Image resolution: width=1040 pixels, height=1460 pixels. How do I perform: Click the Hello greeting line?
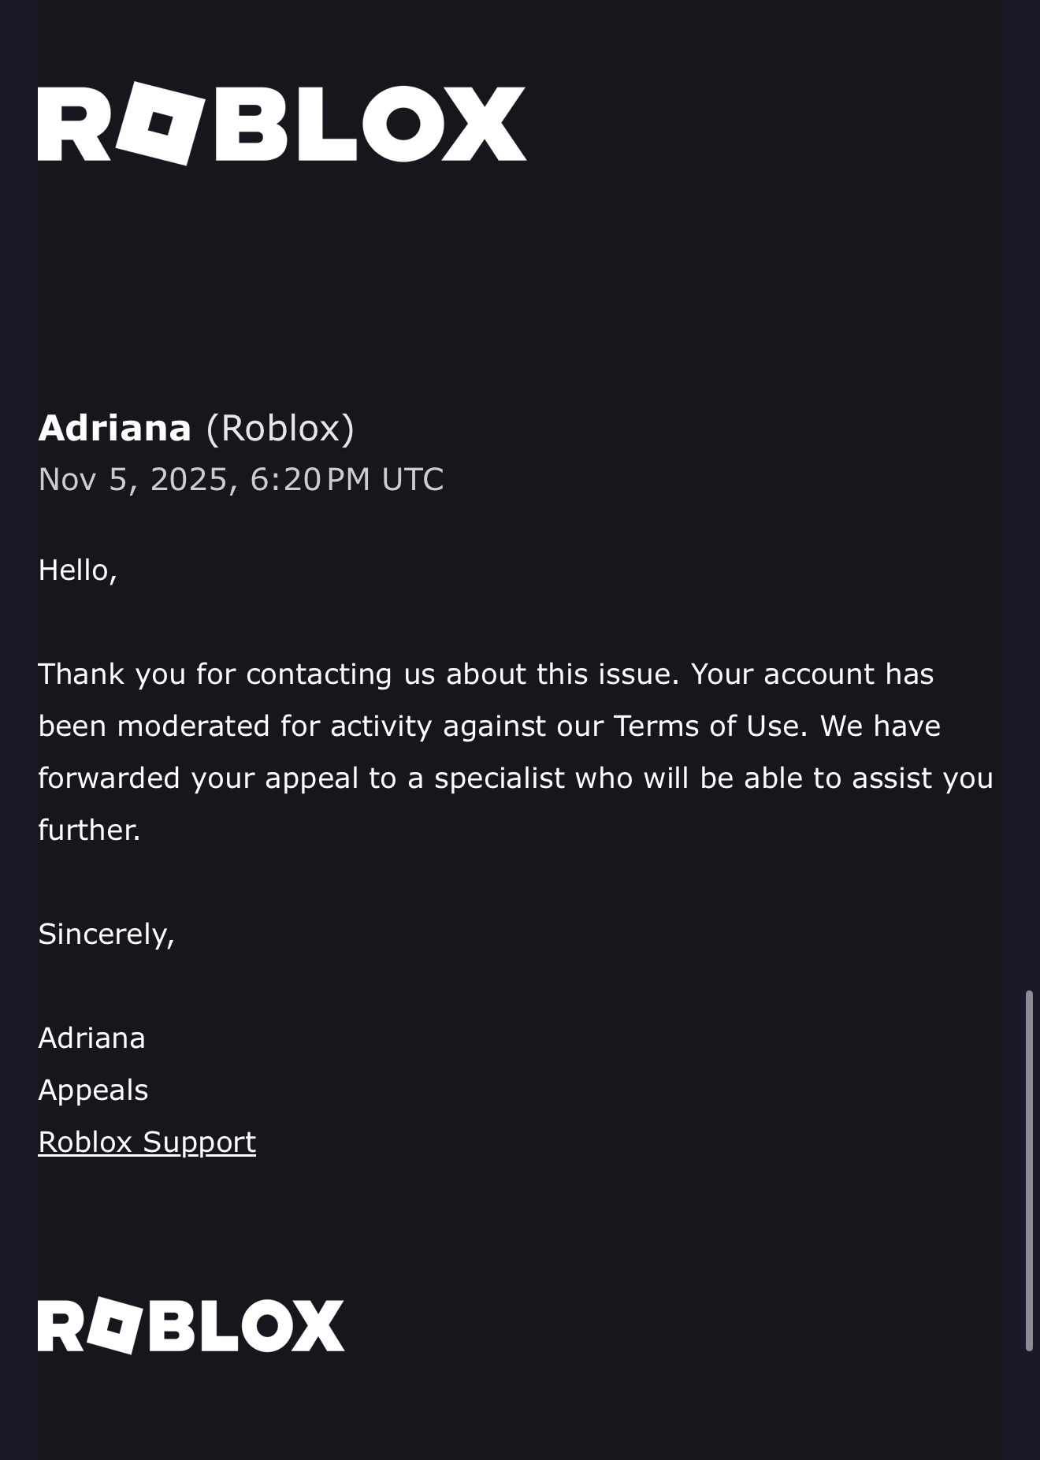click(x=77, y=570)
